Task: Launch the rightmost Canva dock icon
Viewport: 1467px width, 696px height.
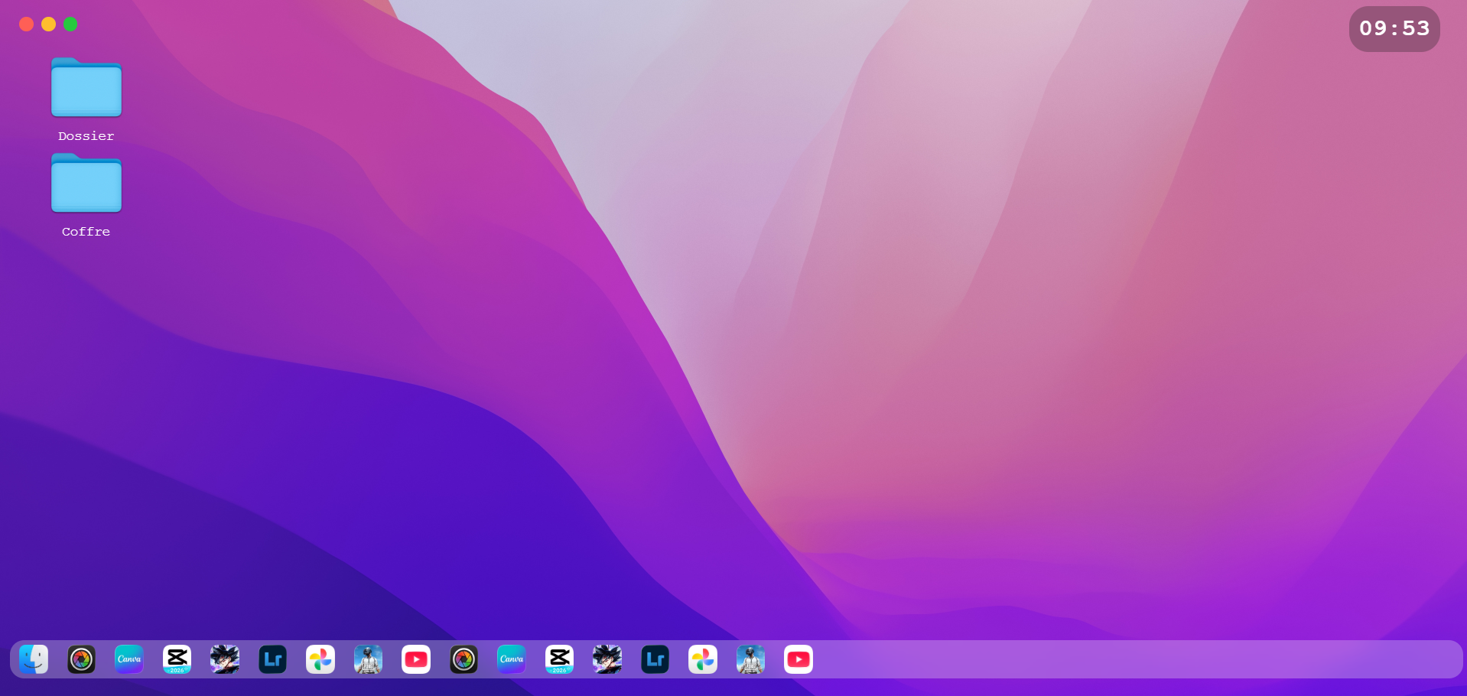Action: (x=512, y=659)
